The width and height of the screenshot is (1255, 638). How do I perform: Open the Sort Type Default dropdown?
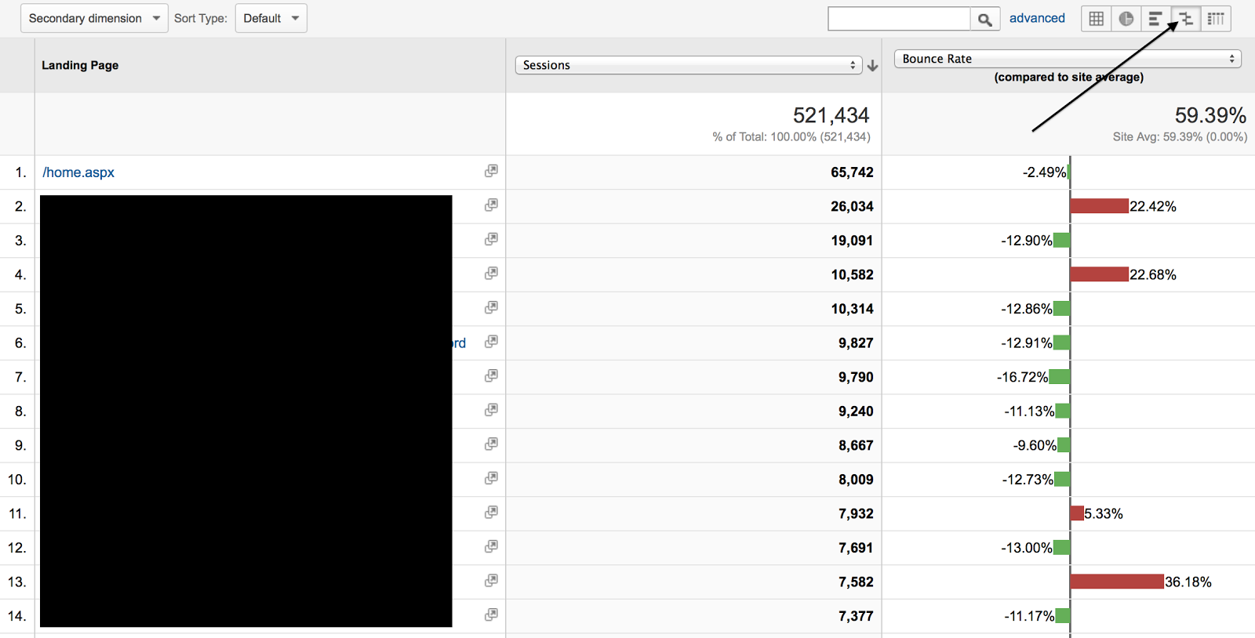pyautogui.click(x=271, y=18)
